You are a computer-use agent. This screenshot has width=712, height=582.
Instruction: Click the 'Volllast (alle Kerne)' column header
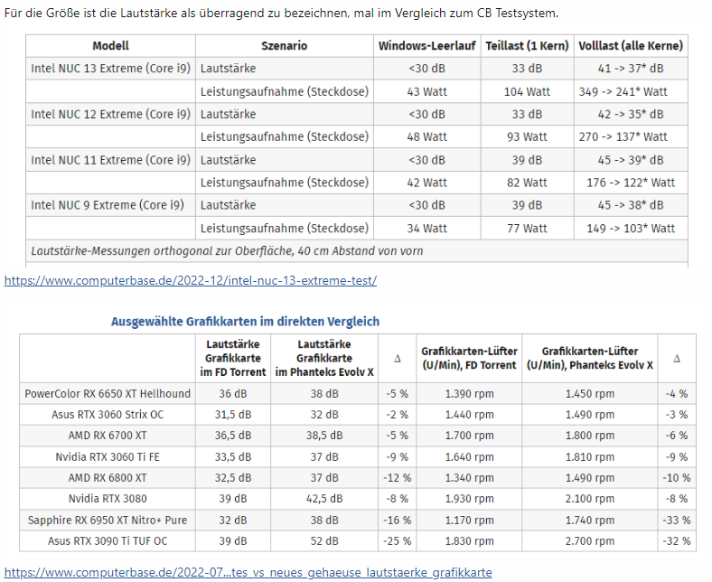631,46
